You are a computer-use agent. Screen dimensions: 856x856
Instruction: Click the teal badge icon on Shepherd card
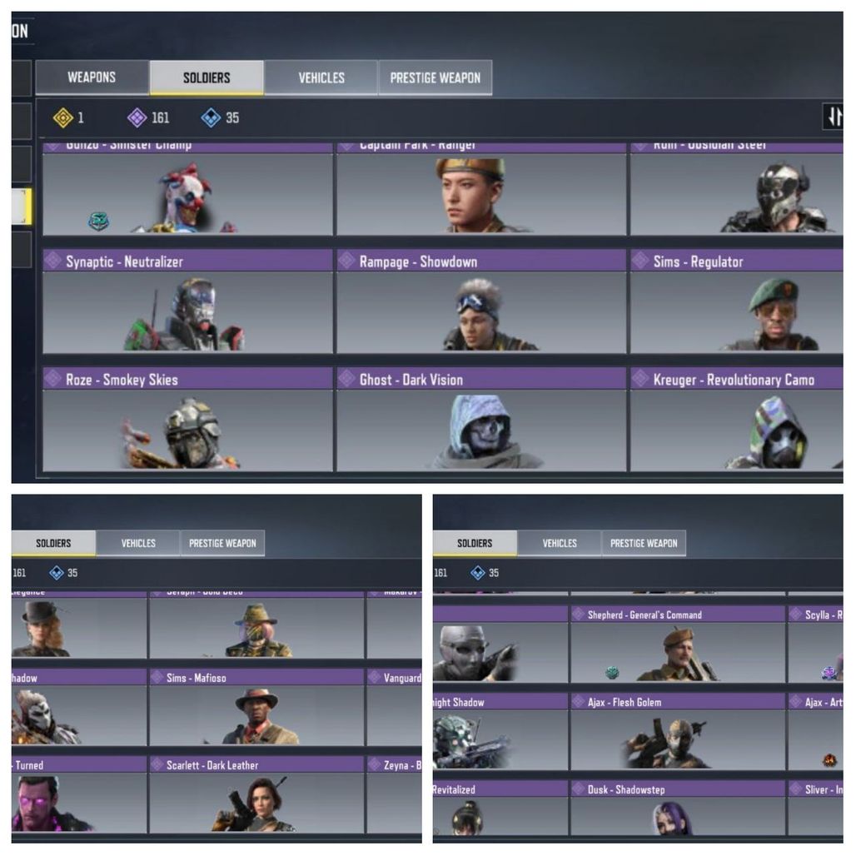click(612, 673)
